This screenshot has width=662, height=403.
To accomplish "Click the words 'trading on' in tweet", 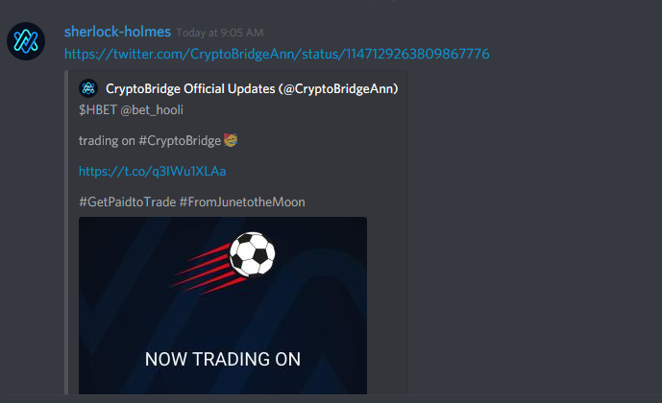I will [x=107, y=140].
